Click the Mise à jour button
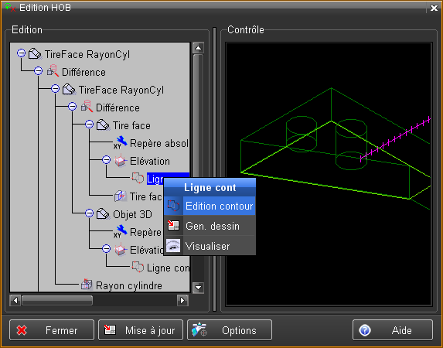Screen dimensions: 443x348 tap(141, 330)
